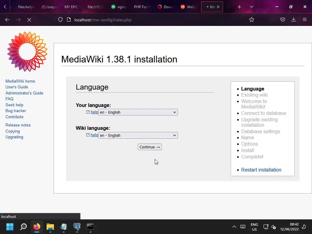The width and height of the screenshot is (312, 234).
Task: Open MediaWiki home link
Action: click(x=20, y=81)
